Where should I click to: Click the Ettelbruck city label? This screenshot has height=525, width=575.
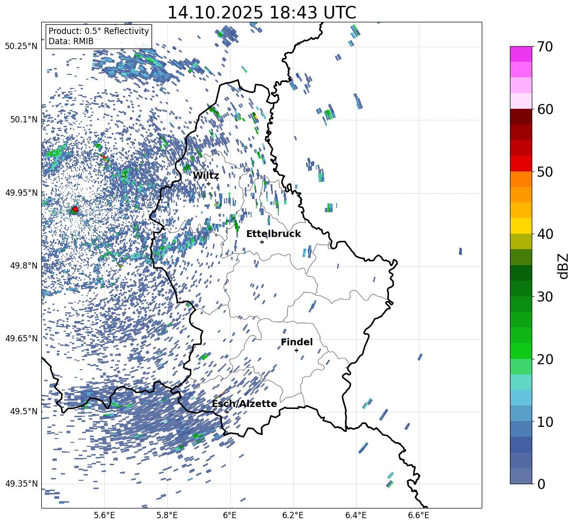[x=273, y=234]
